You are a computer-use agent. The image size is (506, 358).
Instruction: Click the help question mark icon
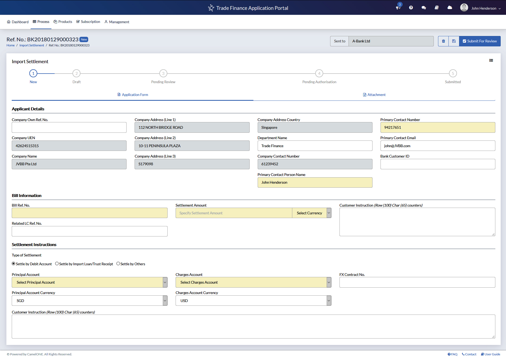coord(411,8)
